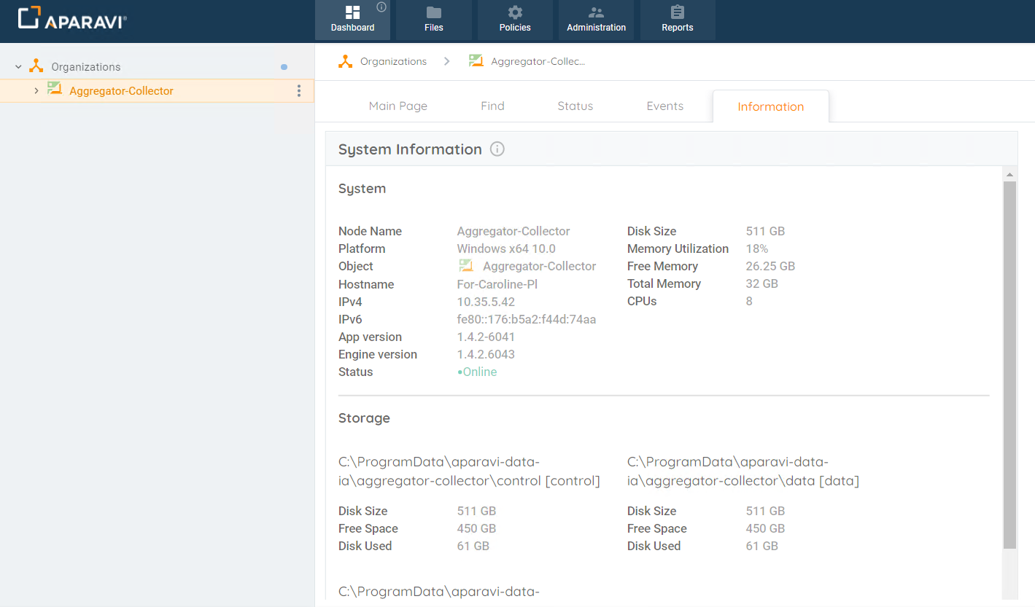Screen dimensions: 1035x607
Task: Click the Aparavi logo
Action: (x=71, y=17)
